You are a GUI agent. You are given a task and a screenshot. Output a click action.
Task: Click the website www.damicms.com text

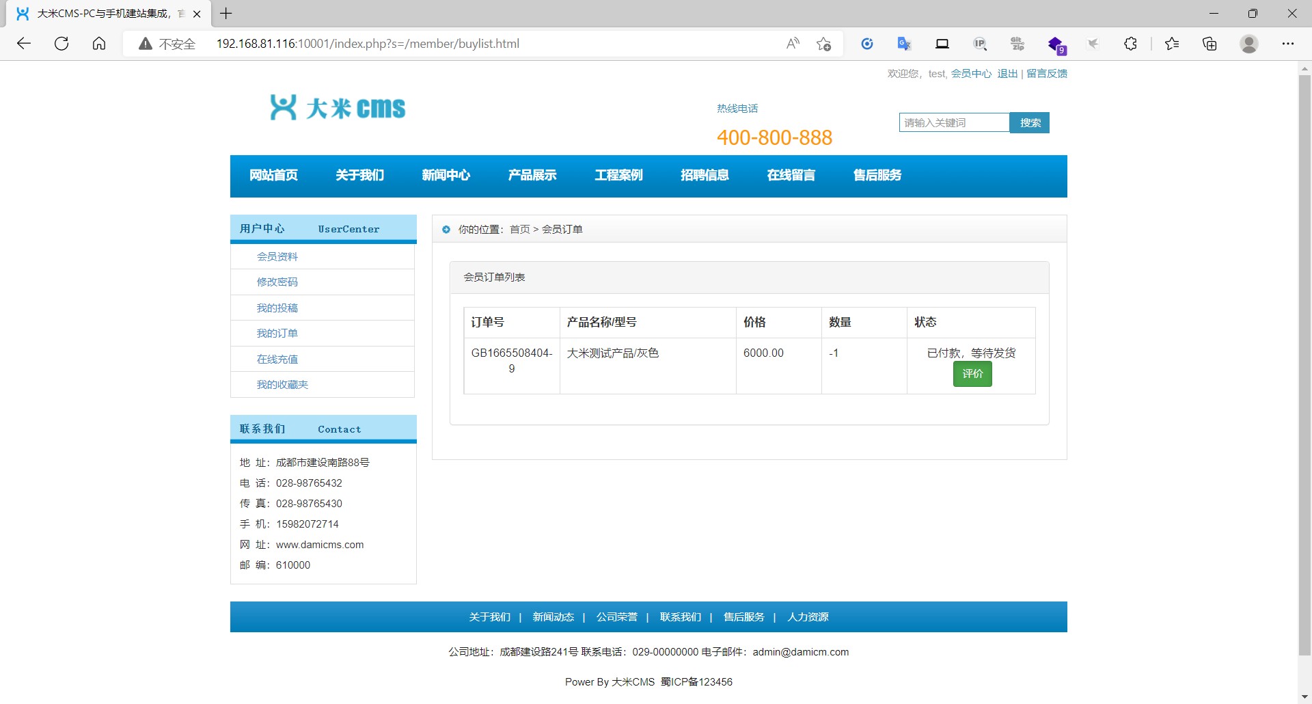pos(320,545)
